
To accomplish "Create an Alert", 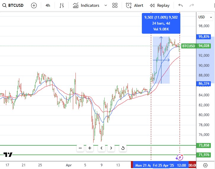I will coord(134,6).
